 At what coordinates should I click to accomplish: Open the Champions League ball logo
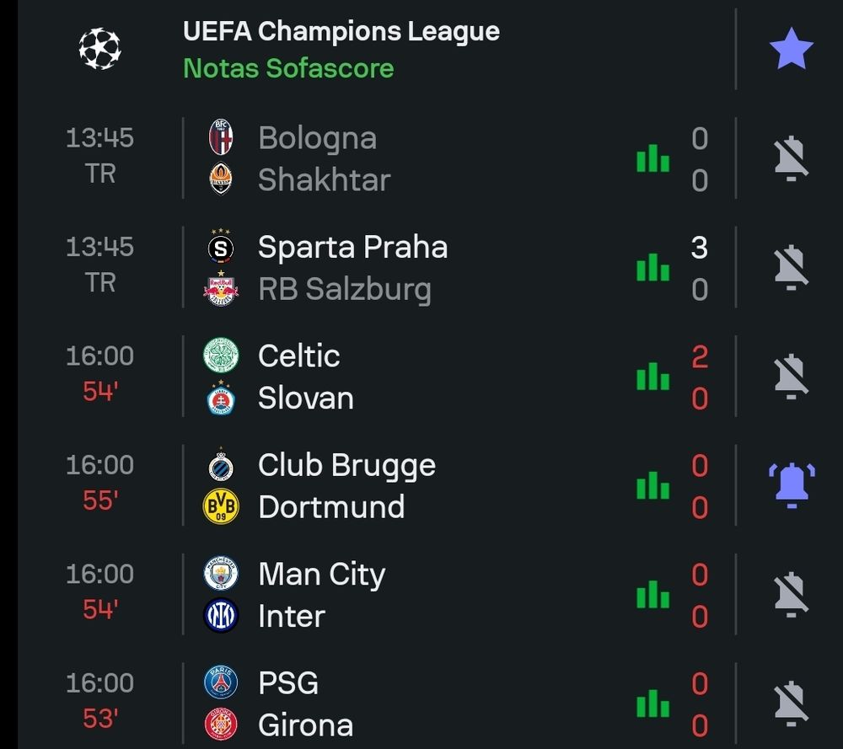point(99,49)
